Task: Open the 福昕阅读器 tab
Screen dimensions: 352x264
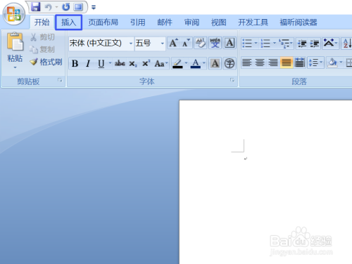Action: coord(298,22)
